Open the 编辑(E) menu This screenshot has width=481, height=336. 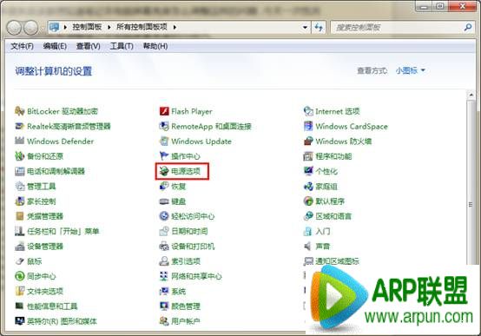pos(55,46)
